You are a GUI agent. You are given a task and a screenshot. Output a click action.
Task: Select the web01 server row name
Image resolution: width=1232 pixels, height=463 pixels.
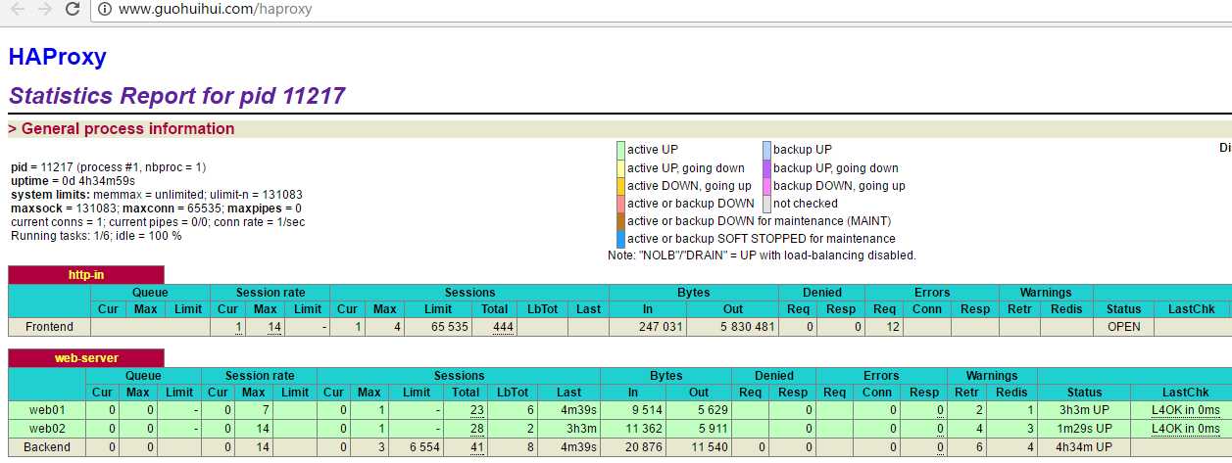(x=47, y=410)
